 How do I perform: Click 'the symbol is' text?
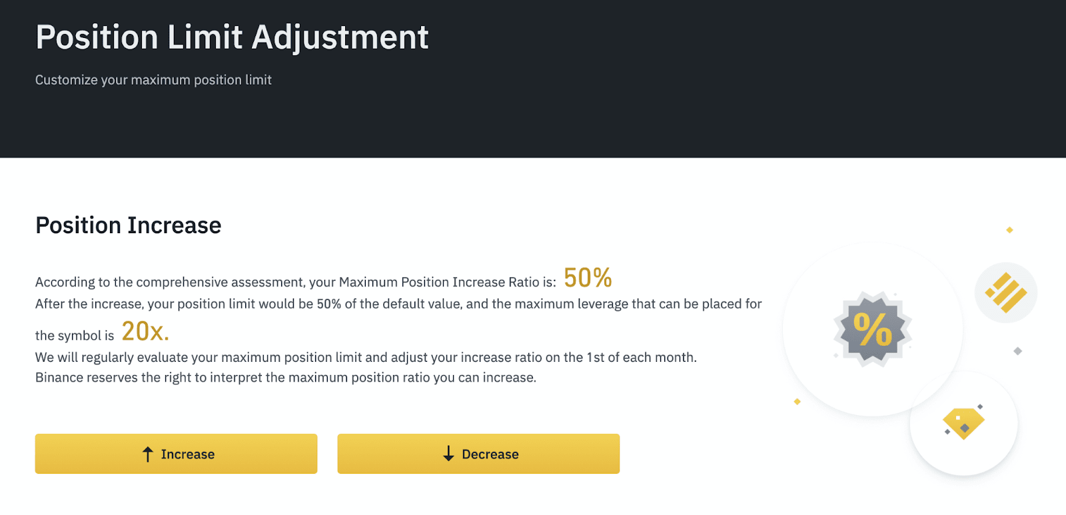(x=75, y=336)
